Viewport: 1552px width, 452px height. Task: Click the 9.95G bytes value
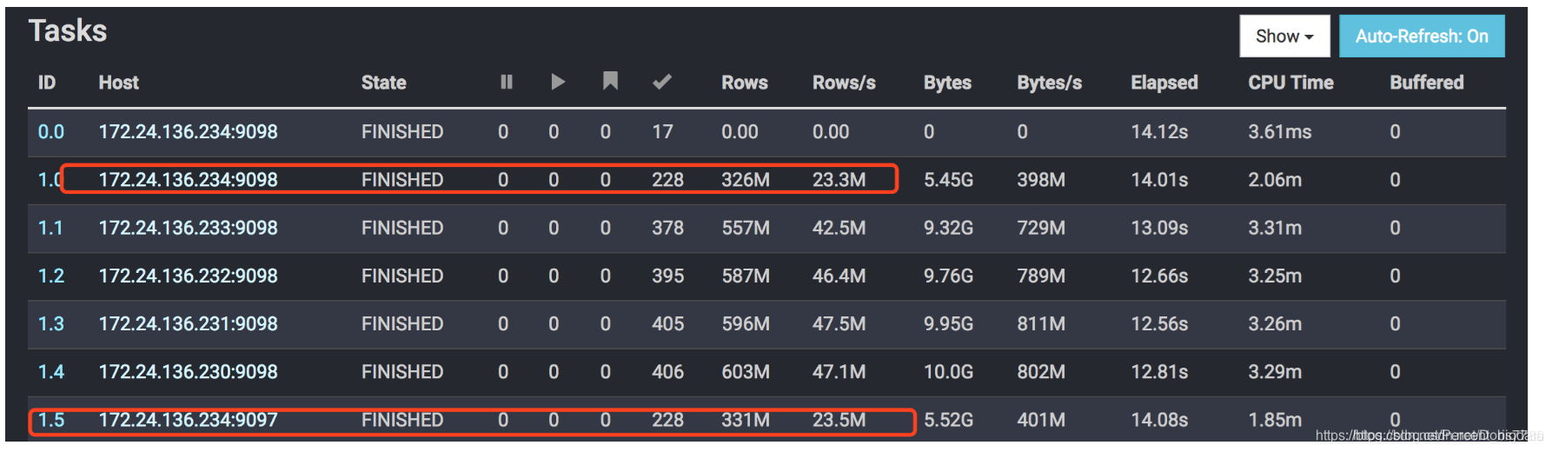click(949, 323)
